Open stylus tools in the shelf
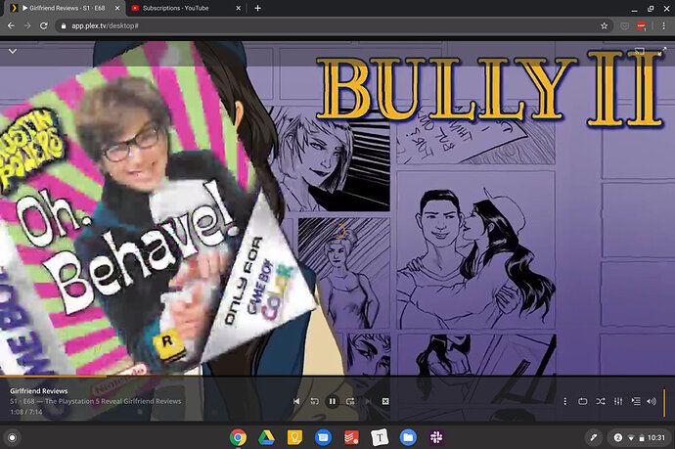Screen dimensions: 675x449 (x=594, y=438)
